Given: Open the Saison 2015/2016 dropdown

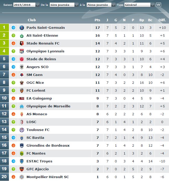Looking at the screenshot, I should click(26, 5).
